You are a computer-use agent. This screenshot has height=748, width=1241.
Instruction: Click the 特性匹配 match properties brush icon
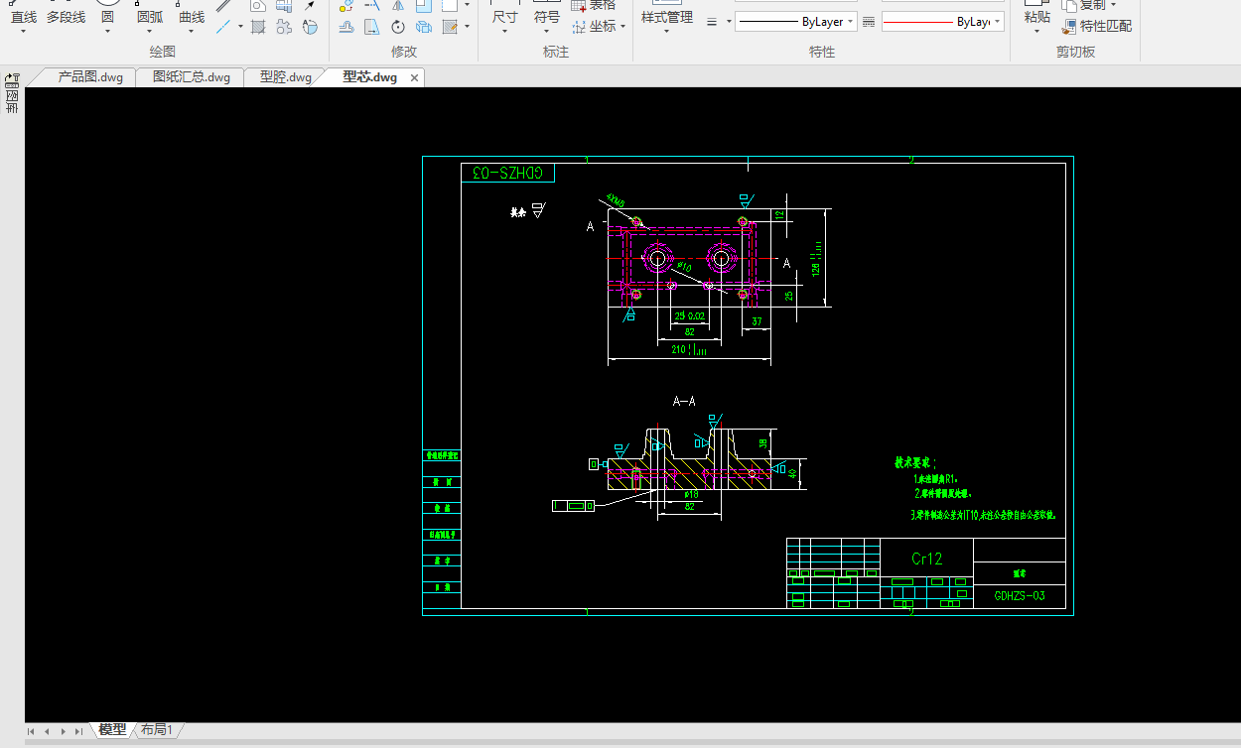tap(1069, 27)
